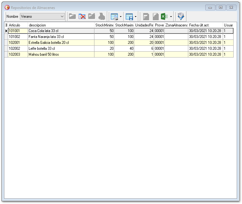Expand the print grid dropdown arrow
This screenshot has height=204, width=242.
[x=121, y=16]
